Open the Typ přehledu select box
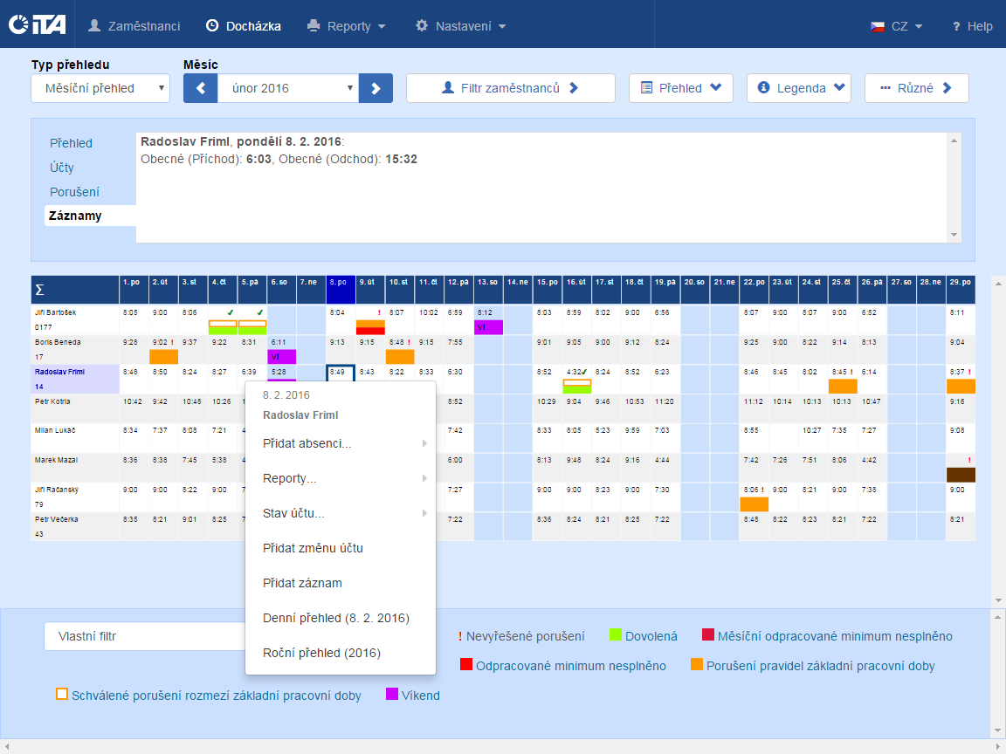Image resolution: width=1006 pixels, height=754 pixels. tap(100, 88)
